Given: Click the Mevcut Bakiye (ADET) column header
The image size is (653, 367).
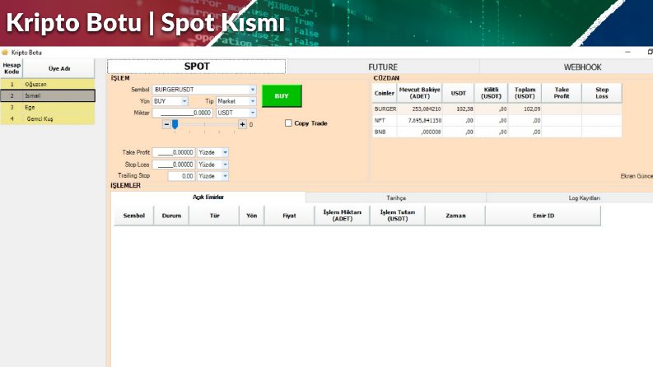Looking at the screenshot, I should tap(419, 93).
